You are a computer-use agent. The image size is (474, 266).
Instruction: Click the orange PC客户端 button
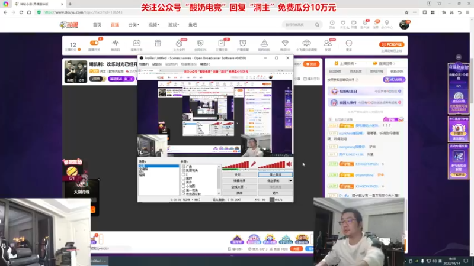pos(392,44)
